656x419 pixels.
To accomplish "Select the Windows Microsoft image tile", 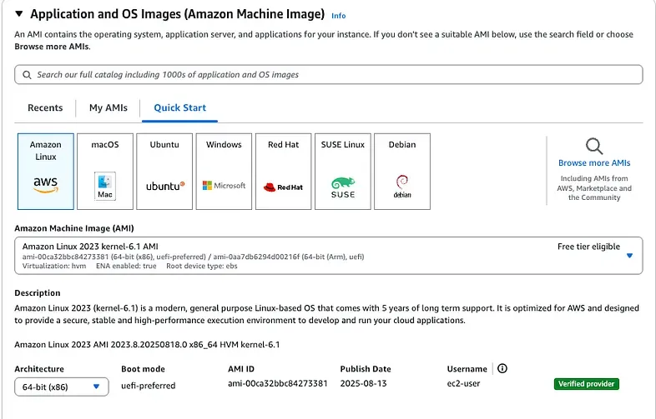I will [x=224, y=171].
